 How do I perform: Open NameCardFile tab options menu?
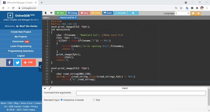tap(76, 17)
